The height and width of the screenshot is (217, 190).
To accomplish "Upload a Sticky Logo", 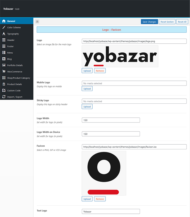I will click(87, 107).
